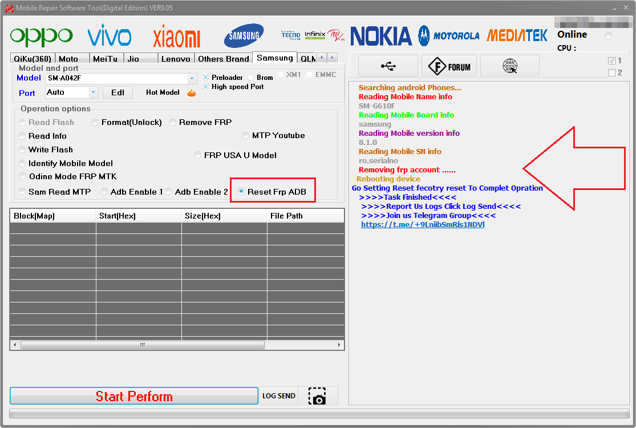Select the Samsung oval logo
This screenshot has width=636, height=428.
click(244, 35)
